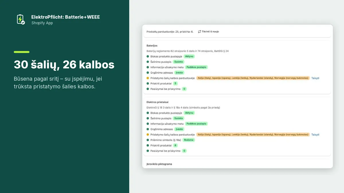The width and height of the screenshot is (344, 193).
Task: Select the Susieta badge in Elektros prietaisai section
Action: pos(179,118)
